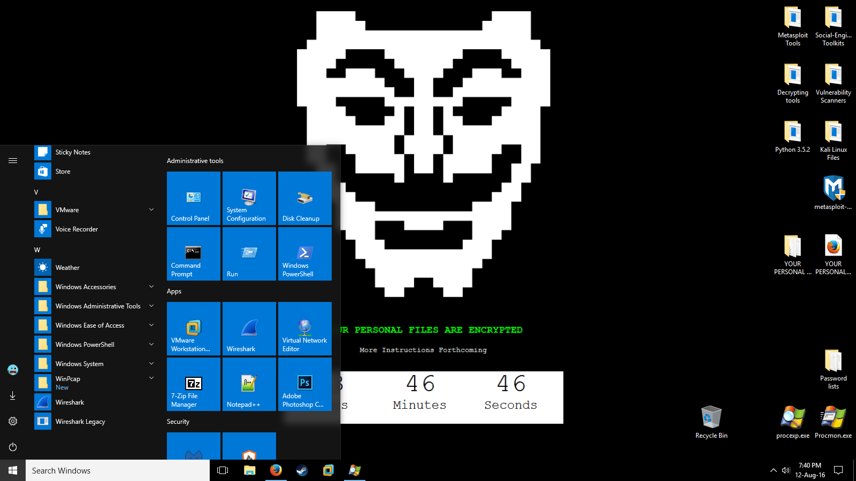Image resolution: width=856 pixels, height=481 pixels.
Task: Open VMware Workstation from the taskbar
Action: click(x=328, y=470)
